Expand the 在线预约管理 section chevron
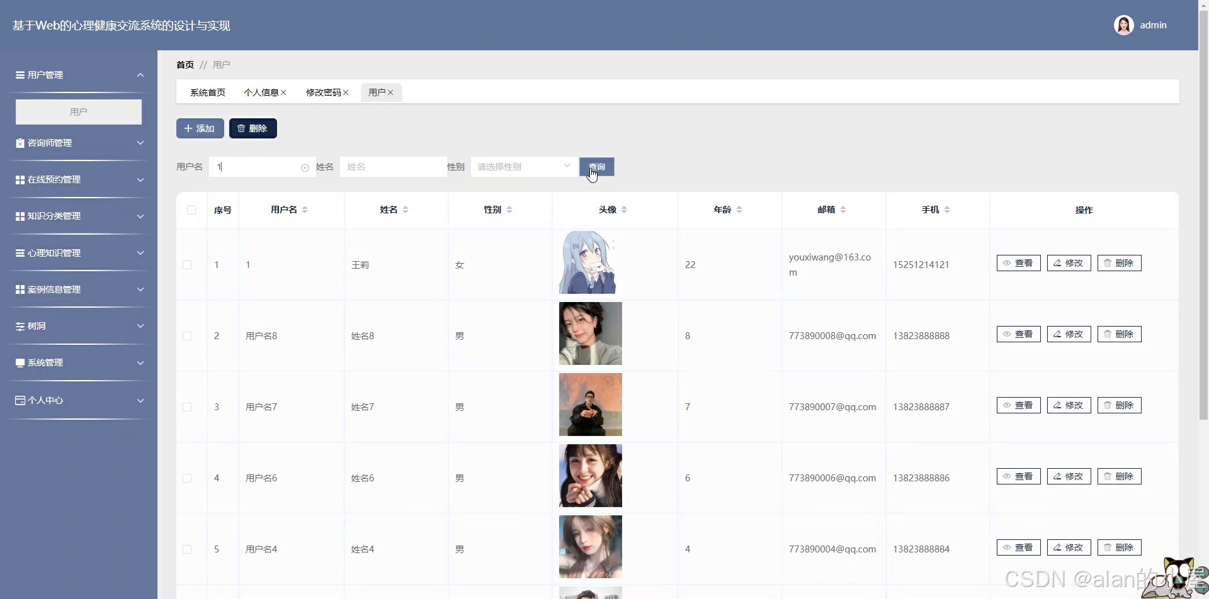 point(140,179)
